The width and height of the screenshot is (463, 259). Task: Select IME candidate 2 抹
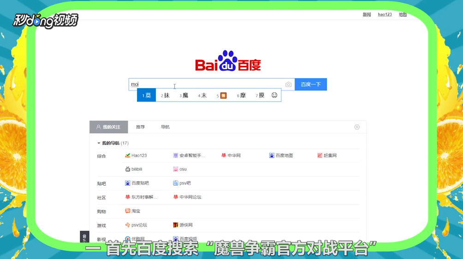[x=165, y=95]
